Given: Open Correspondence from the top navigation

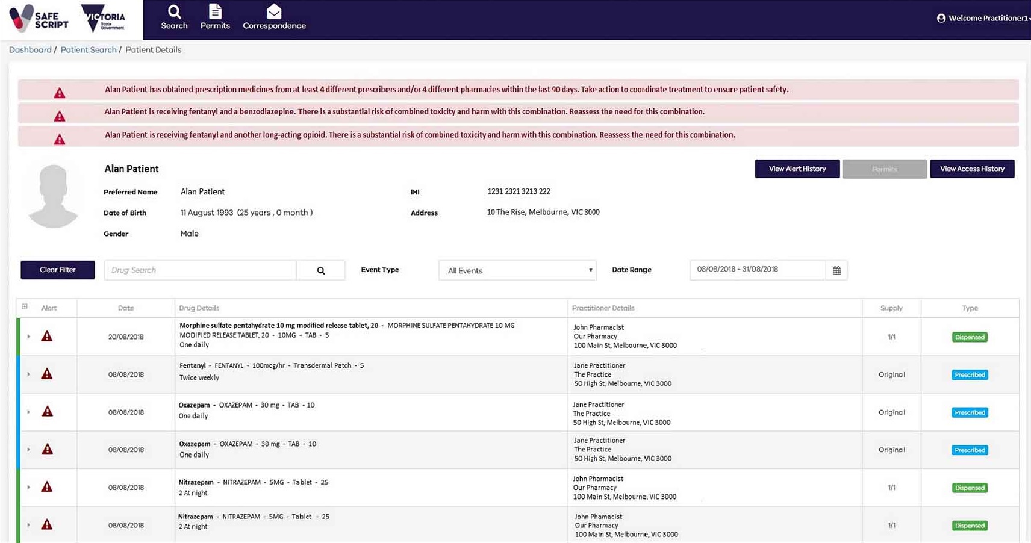Looking at the screenshot, I should click(274, 18).
